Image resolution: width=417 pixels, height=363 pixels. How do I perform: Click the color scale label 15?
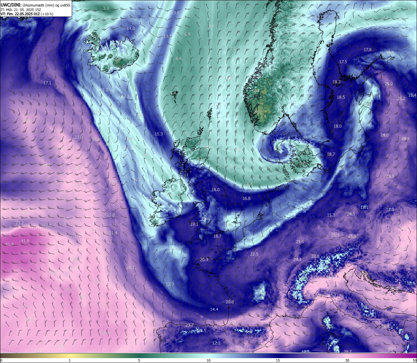coord(278,360)
